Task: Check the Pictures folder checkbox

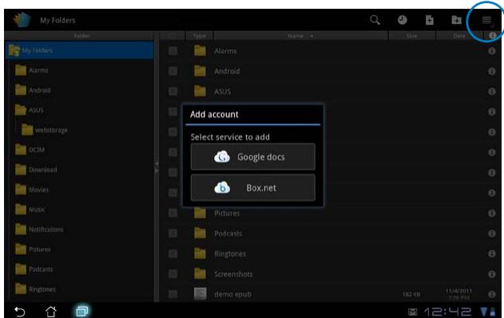Action: coord(173,213)
